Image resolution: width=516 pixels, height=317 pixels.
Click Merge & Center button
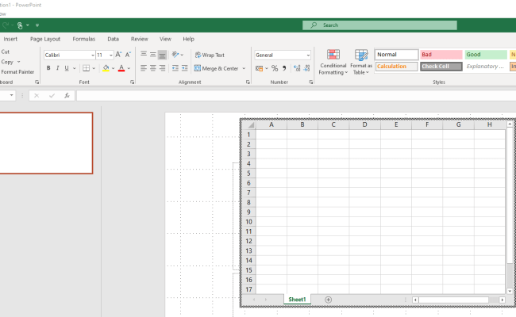coord(217,68)
